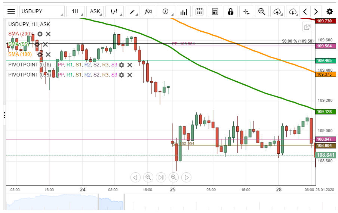This screenshot has width=338, height=213.
Task: Zoom out using the on-chart magnifier button
Action: tap(148, 177)
